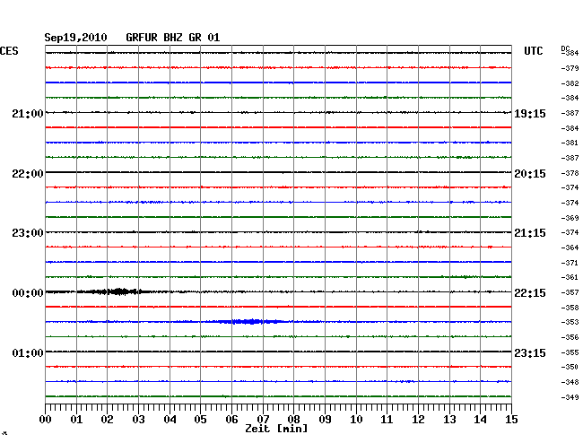
Task: Click the x-axis minute tick label 02
Action: pyautogui.click(x=107, y=420)
